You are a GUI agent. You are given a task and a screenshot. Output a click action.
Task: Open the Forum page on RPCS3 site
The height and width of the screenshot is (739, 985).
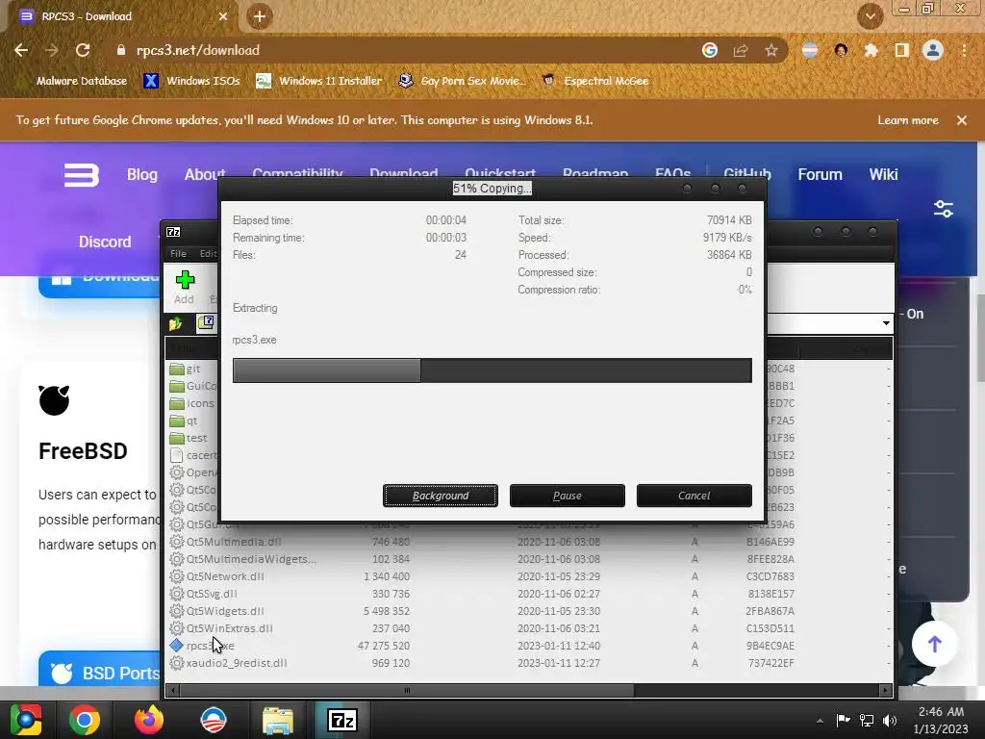point(820,175)
